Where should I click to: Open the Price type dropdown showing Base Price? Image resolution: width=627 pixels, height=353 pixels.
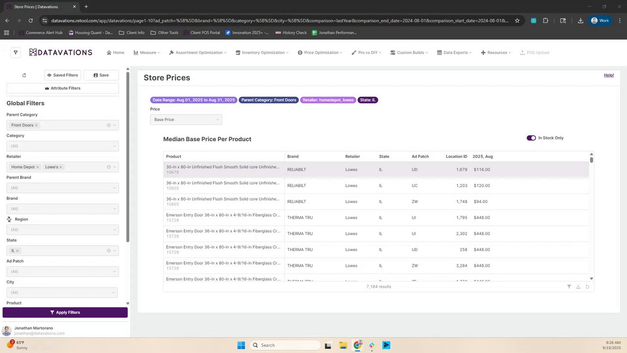(x=186, y=120)
